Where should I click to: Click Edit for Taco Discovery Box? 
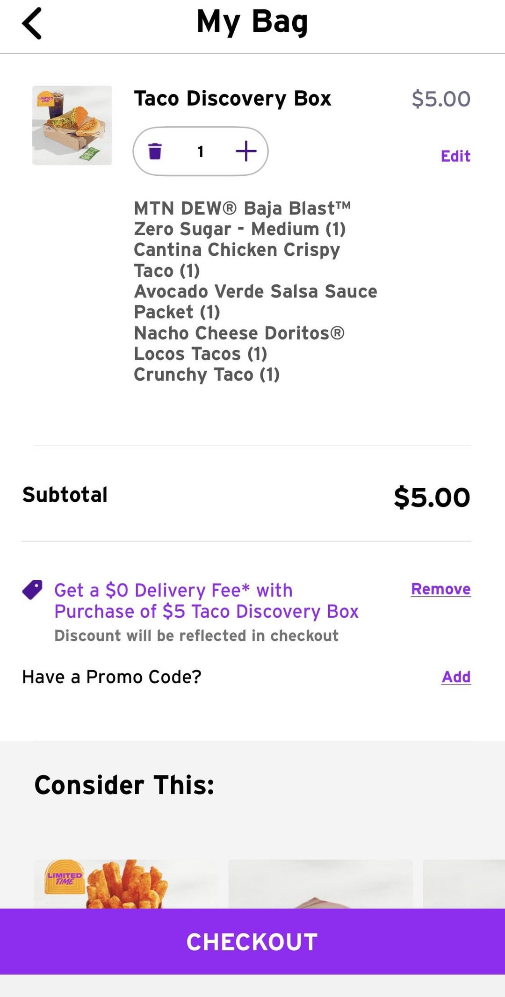click(455, 156)
